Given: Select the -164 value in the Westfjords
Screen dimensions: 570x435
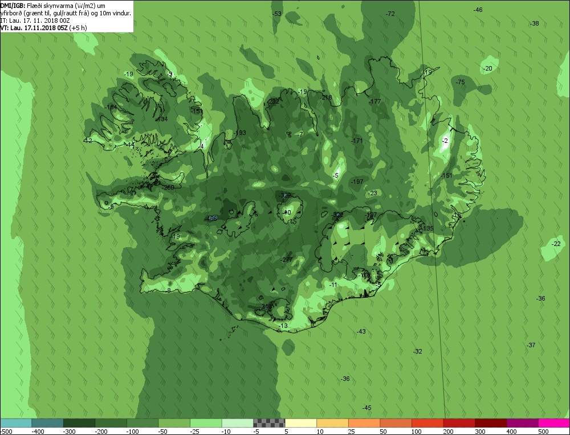Looking at the screenshot, I should point(111,107).
